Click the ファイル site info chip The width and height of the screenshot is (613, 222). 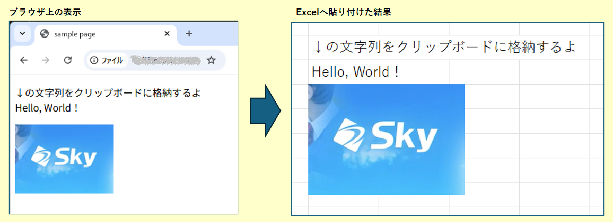click(x=107, y=60)
